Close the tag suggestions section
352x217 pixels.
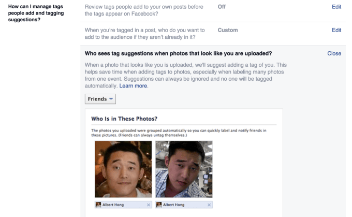pos(334,53)
